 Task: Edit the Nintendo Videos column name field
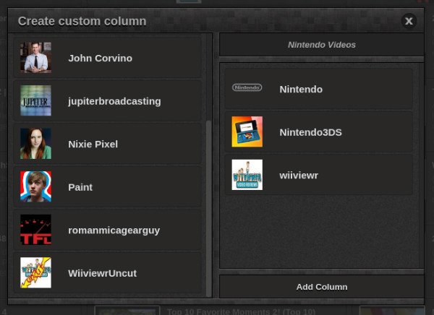(x=321, y=45)
